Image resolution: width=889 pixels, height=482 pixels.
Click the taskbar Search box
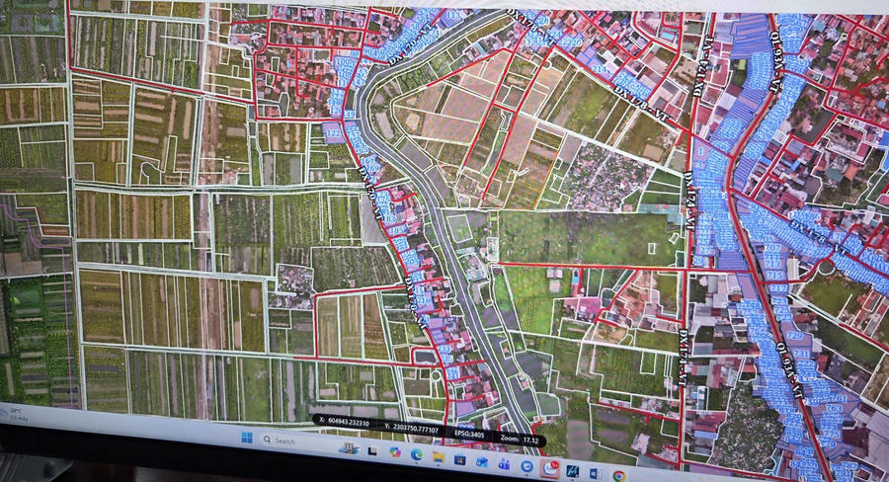click(x=292, y=441)
